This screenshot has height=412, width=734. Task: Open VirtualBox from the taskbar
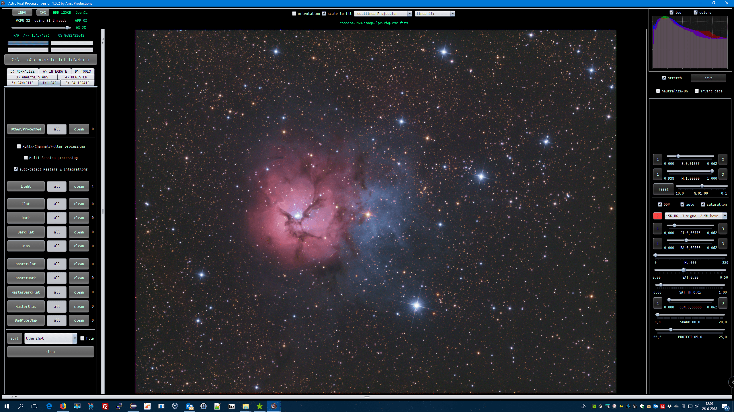(x=175, y=406)
